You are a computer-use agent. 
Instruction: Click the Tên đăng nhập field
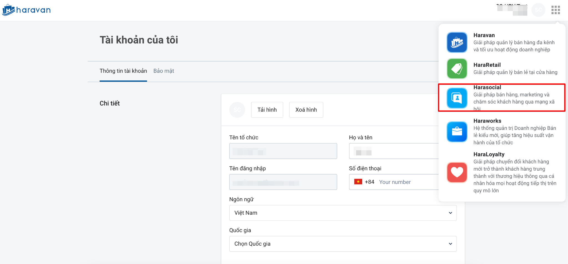coord(283,182)
